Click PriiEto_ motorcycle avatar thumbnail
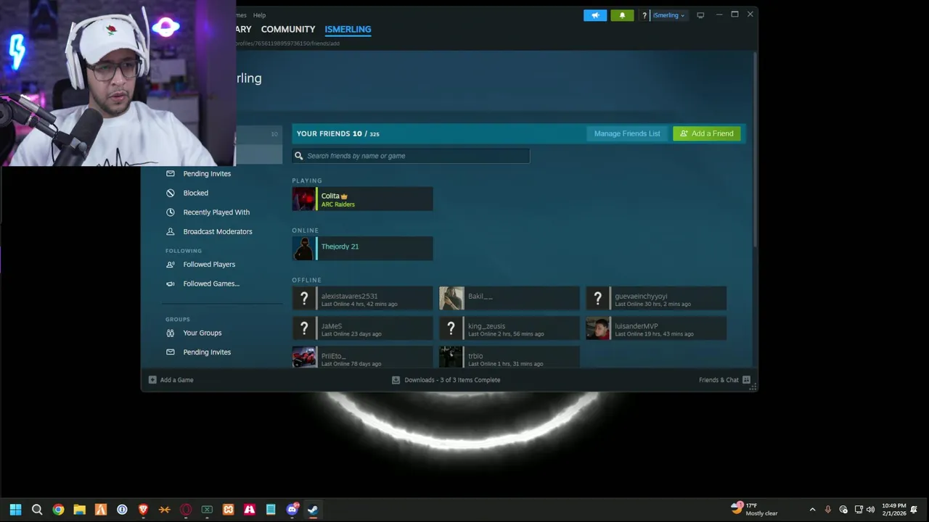Image resolution: width=929 pixels, height=522 pixels. 304,357
